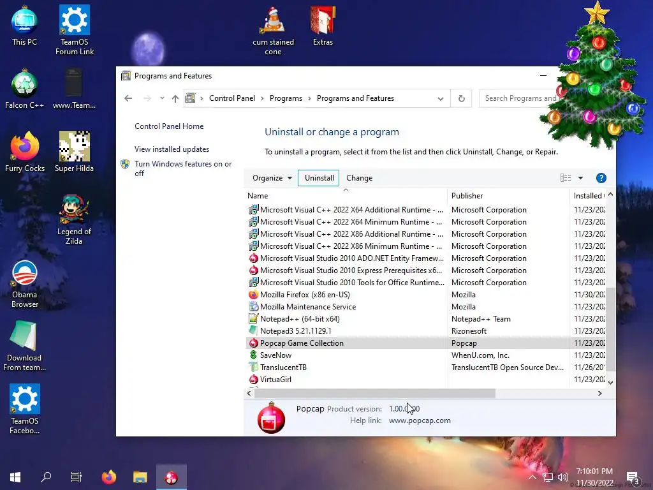
Task: Click the www.popcap.com help link text
Action: (420, 420)
